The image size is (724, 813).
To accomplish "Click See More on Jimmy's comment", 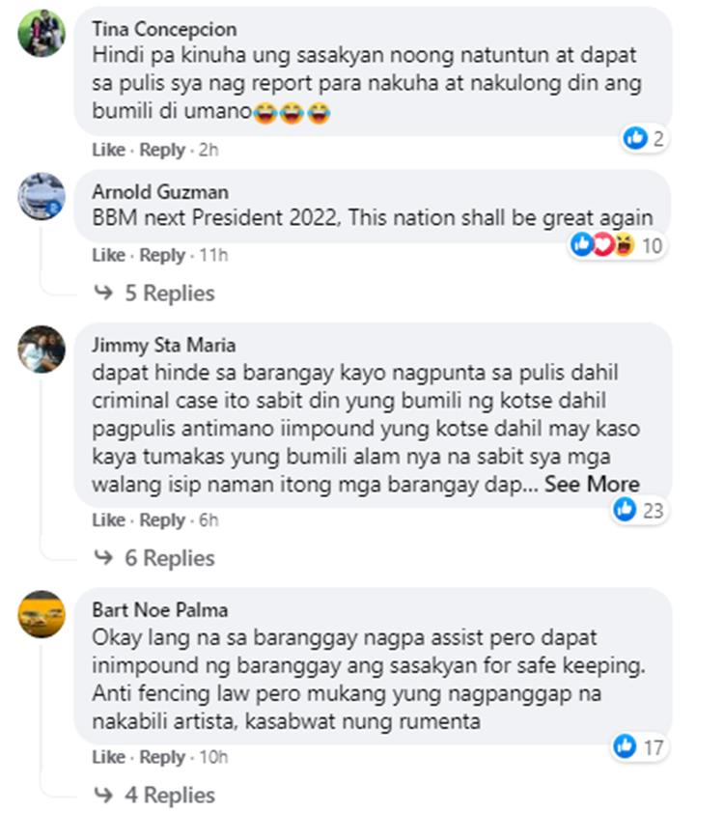I will 592,484.
